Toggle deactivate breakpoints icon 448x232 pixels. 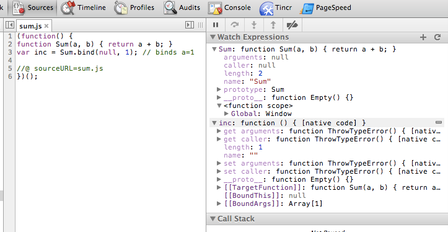pyautogui.click(x=292, y=25)
